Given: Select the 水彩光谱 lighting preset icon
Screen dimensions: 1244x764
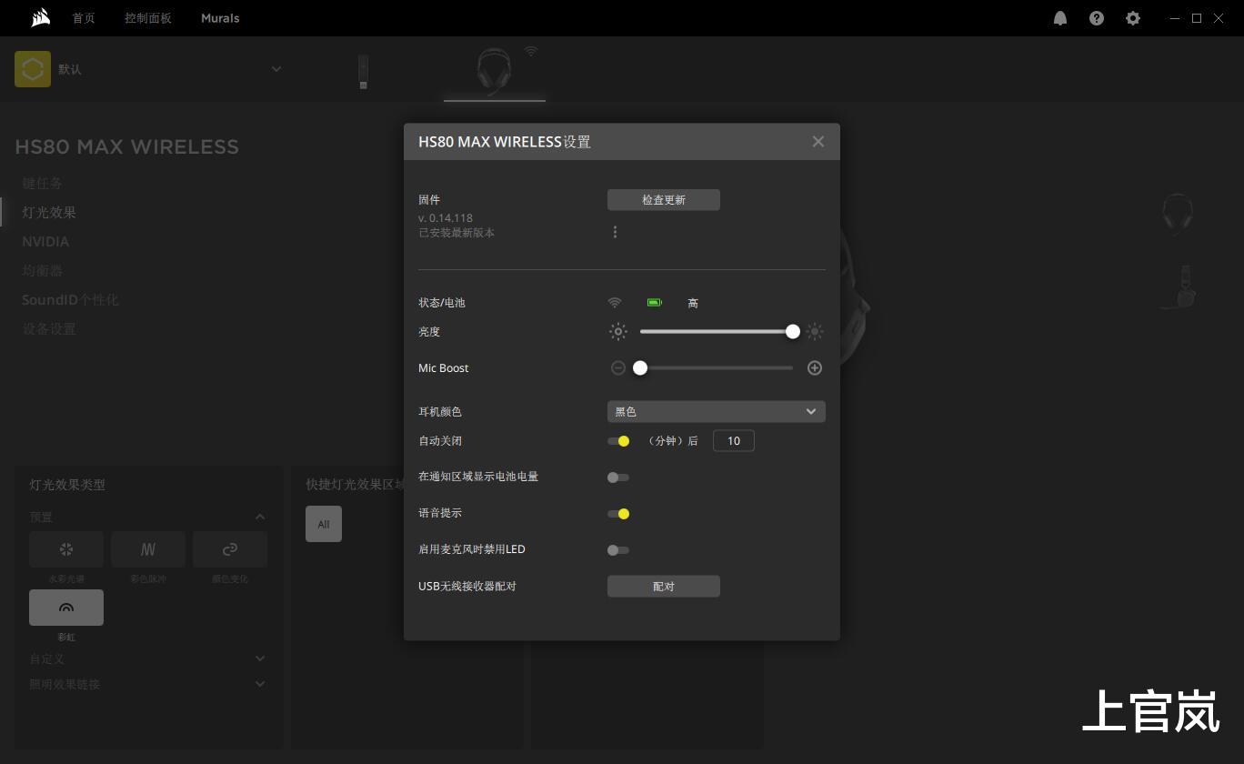Looking at the screenshot, I should coord(66,549).
